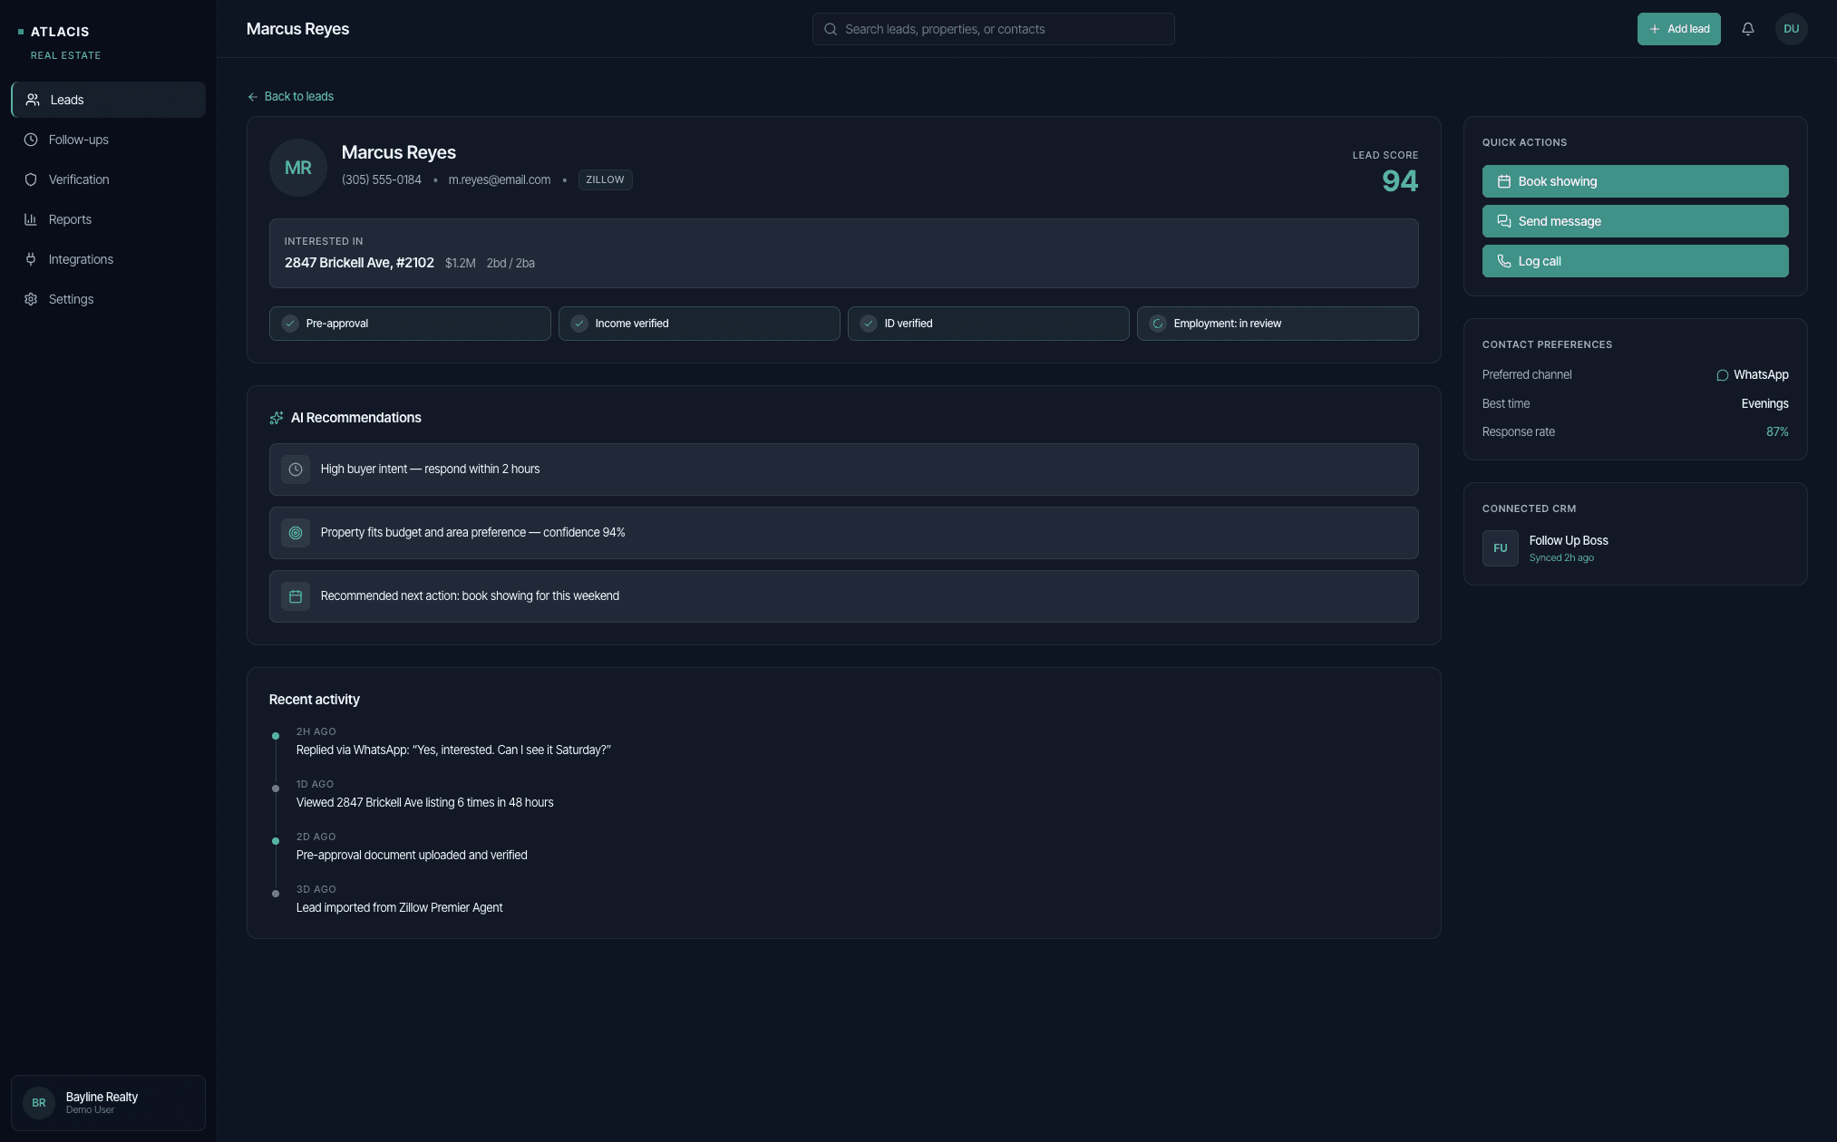Toggle the Pre-approval verification chip

point(410,323)
